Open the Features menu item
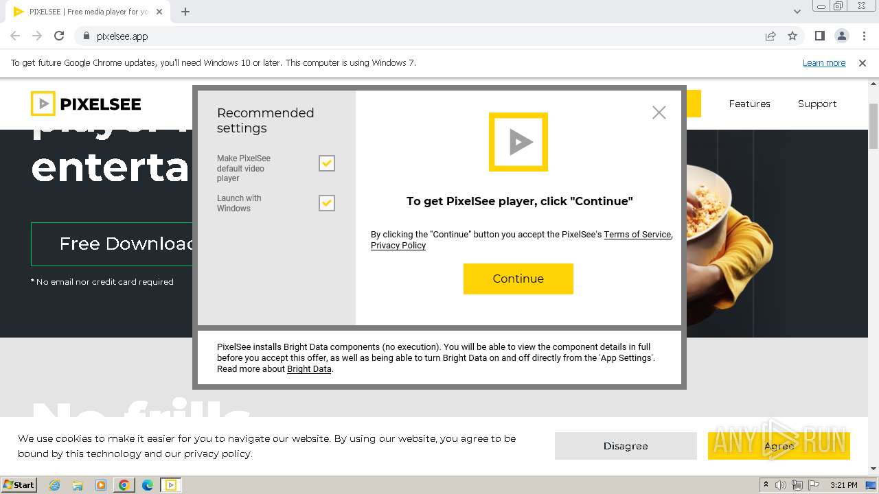Screen dimensions: 879x494 tap(749, 104)
